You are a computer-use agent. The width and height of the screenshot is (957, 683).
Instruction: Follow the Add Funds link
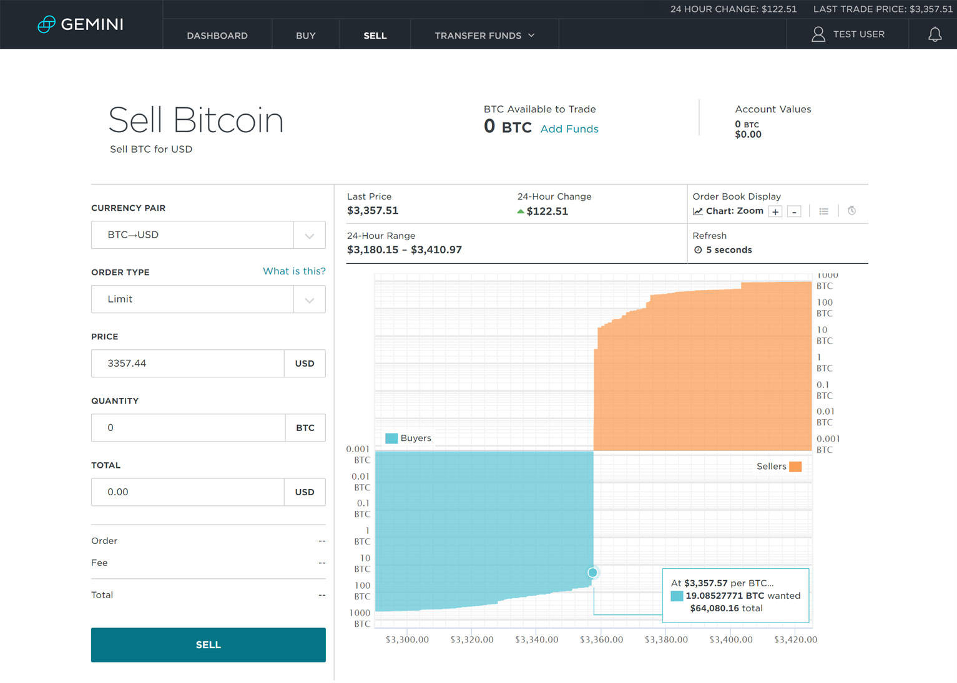point(569,129)
